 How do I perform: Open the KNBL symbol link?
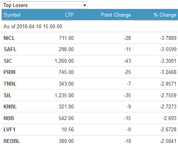10,106
